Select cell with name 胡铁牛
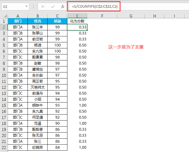Image resolution: width=189 pixels, height=152 pixels. pos(38,106)
